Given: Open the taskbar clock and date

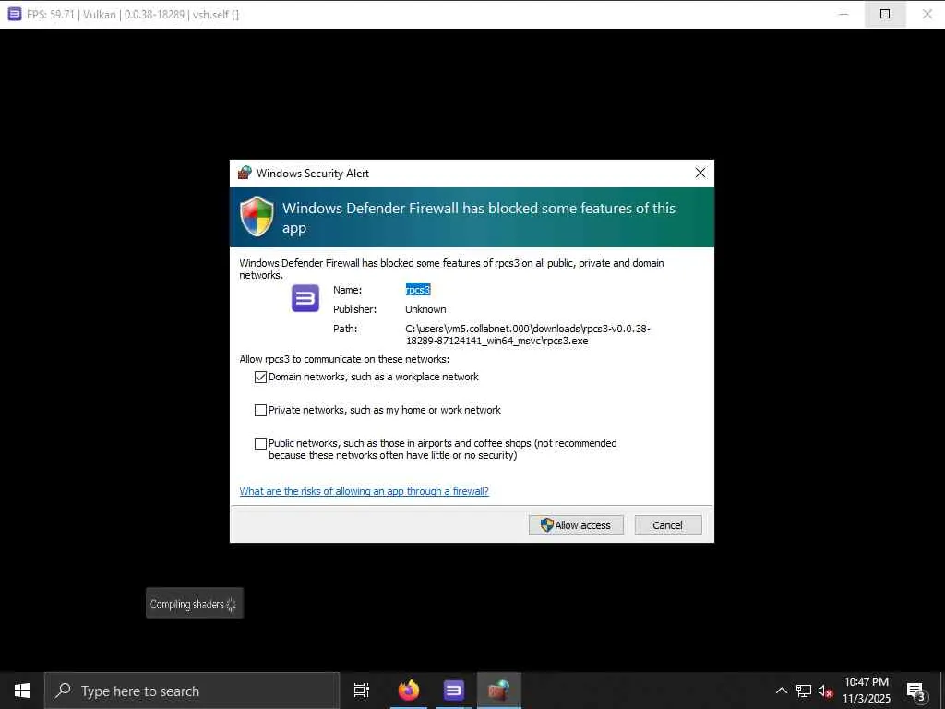Looking at the screenshot, I should 866,691.
